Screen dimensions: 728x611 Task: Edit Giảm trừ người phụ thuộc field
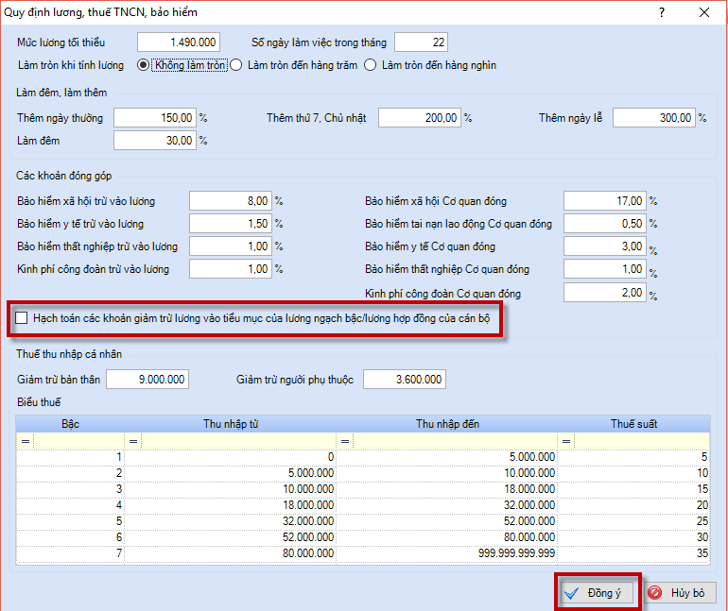tap(405, 380)
